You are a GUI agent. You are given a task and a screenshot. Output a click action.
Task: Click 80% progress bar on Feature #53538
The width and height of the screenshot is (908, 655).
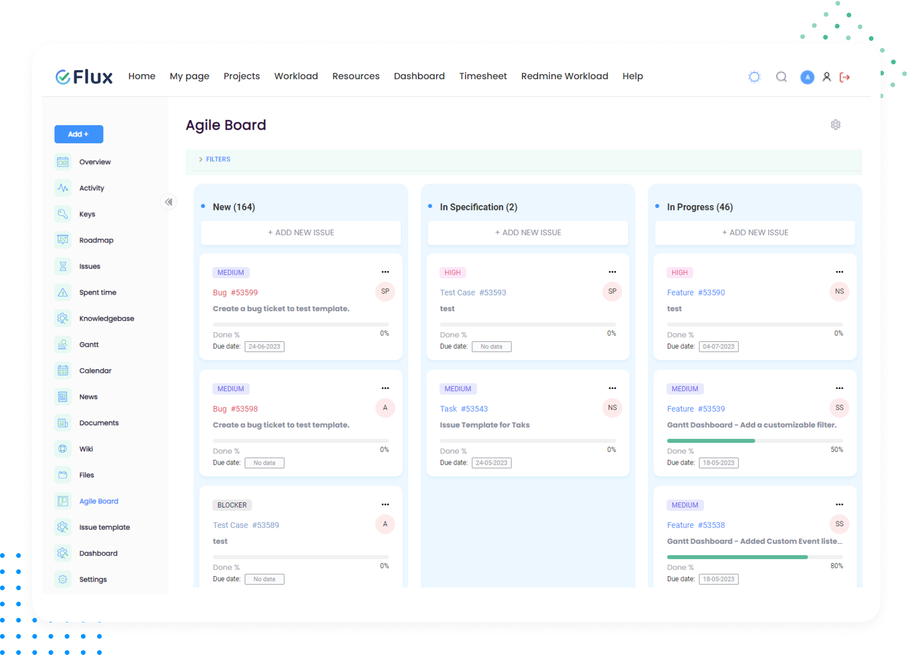coord(755,558)
